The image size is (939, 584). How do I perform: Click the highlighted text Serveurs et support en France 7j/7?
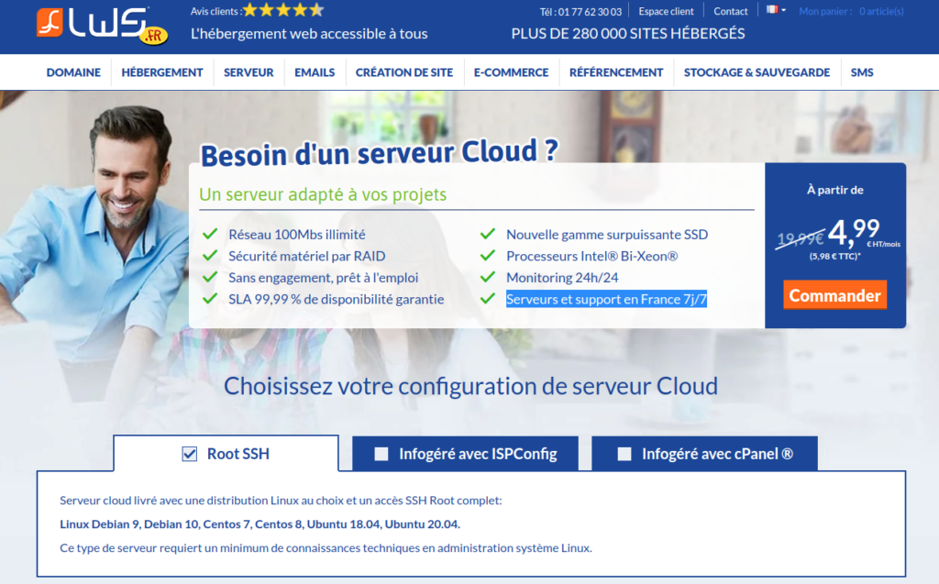click(607, 299)
